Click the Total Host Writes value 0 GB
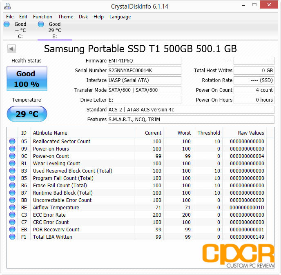Viewport: 281px width, 275px height. (x=254, y=71)
